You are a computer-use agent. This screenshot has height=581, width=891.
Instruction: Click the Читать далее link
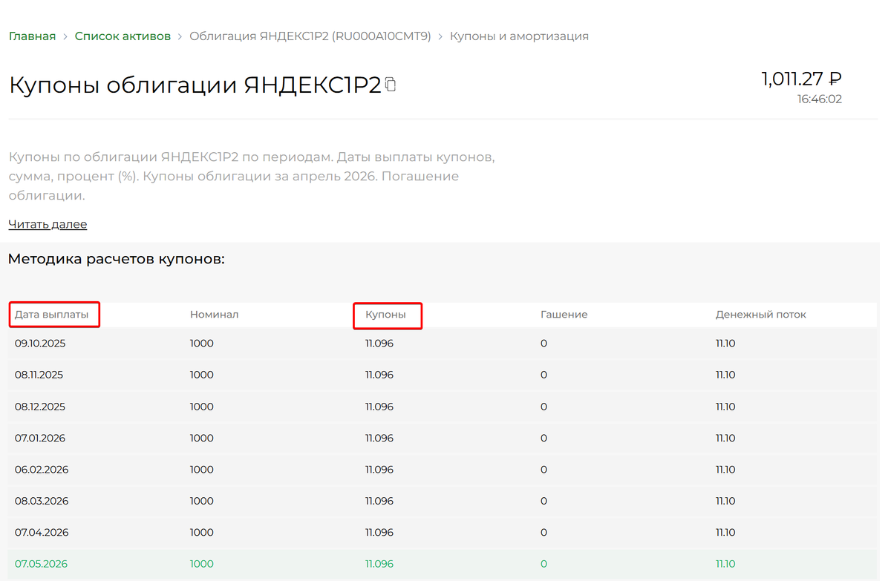pyautogui.click(x=48, y=224)
